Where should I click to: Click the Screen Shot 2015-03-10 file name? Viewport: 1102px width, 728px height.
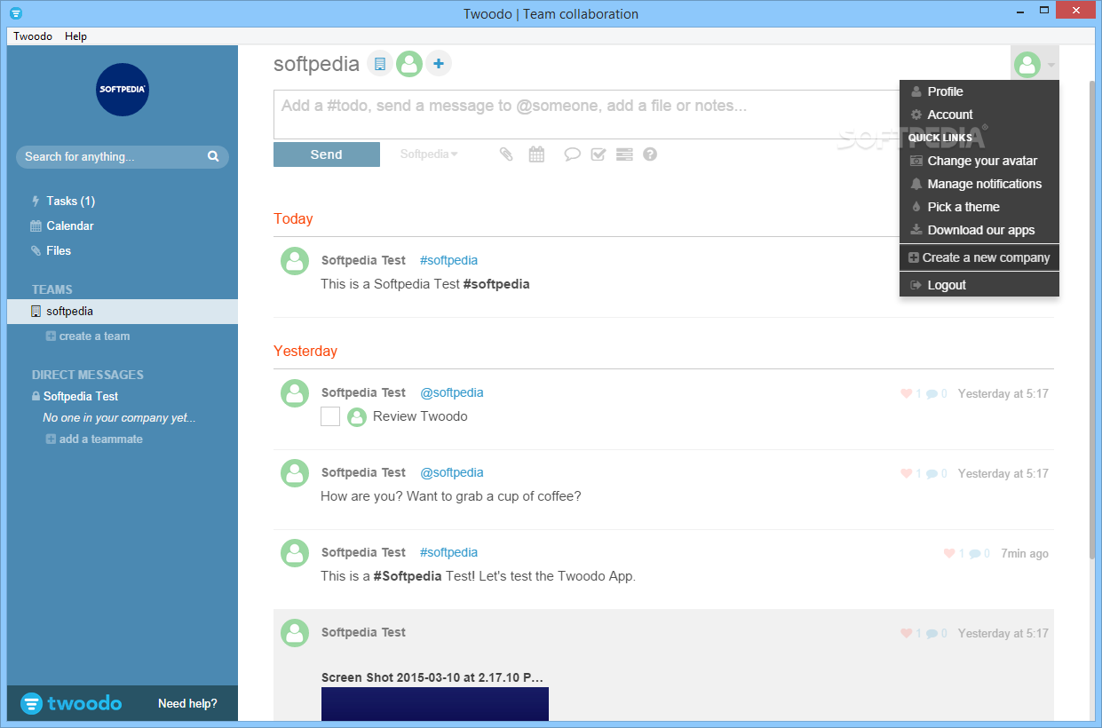[432, 677]
